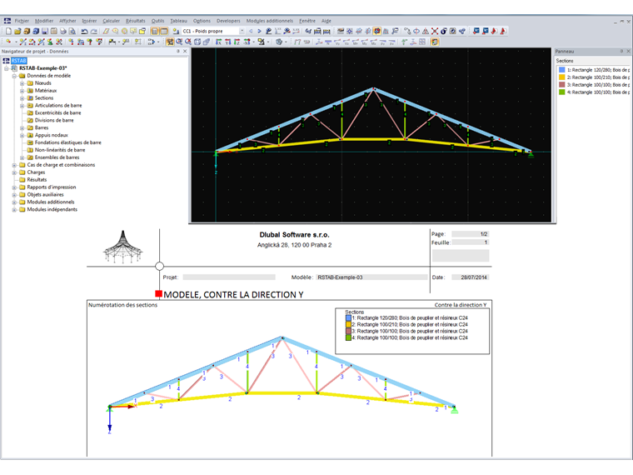Open the Tableau menu
This screenshot has width=633, height=475.
click(x=178, y=21)
